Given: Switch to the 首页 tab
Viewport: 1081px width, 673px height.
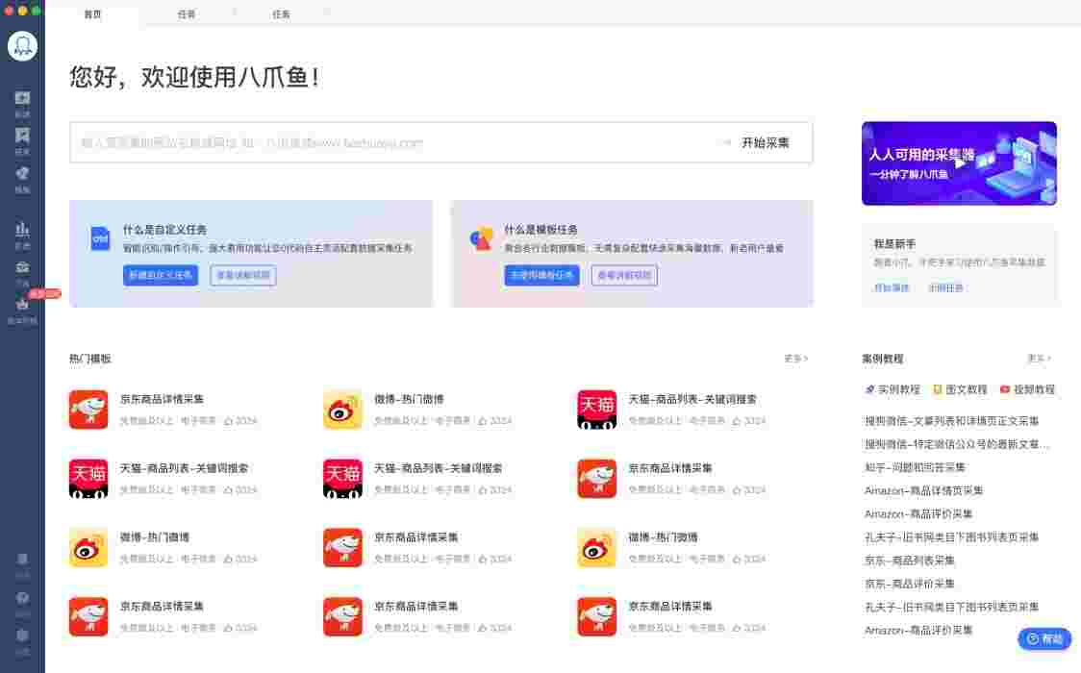Looking at the screenshot, I should [92, 14].
